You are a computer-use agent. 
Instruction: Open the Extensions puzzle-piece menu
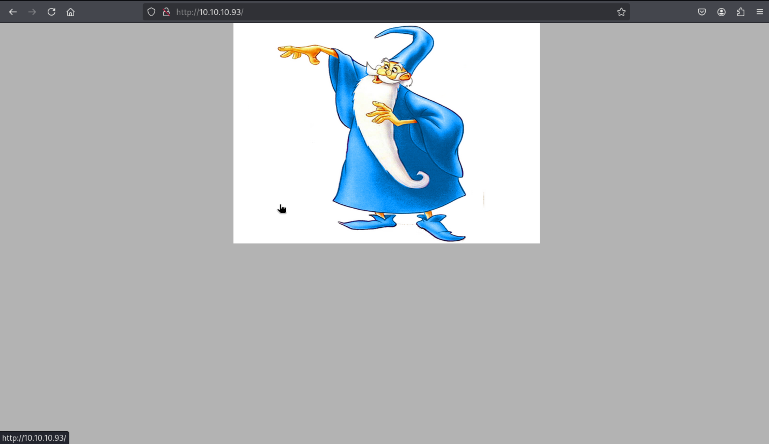[x=741, y=12]
